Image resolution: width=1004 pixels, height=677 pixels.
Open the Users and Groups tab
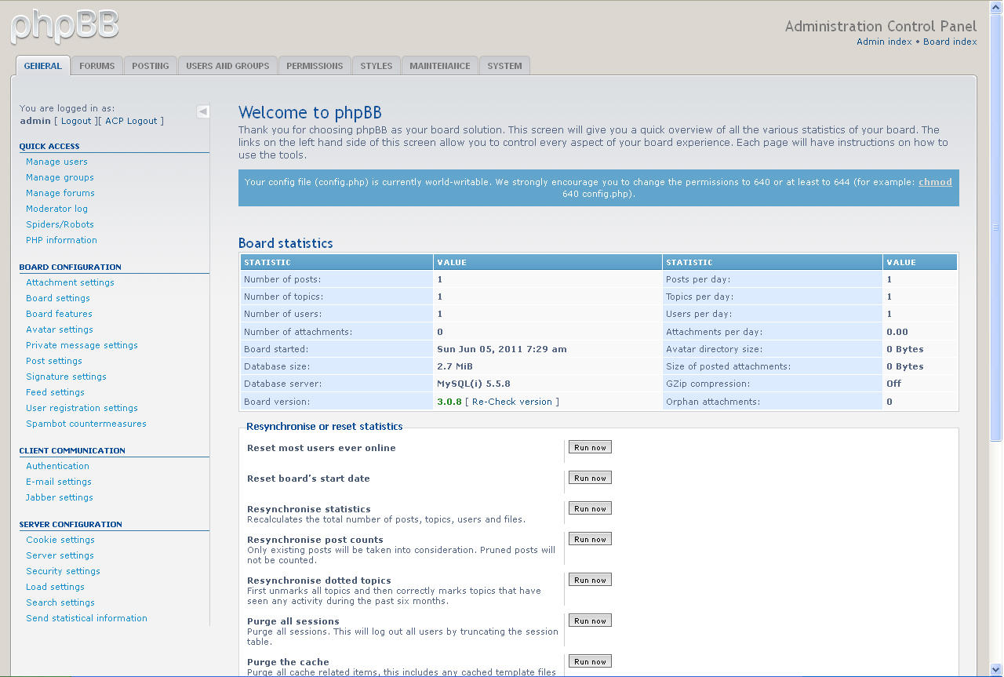[x=227, y=66]
